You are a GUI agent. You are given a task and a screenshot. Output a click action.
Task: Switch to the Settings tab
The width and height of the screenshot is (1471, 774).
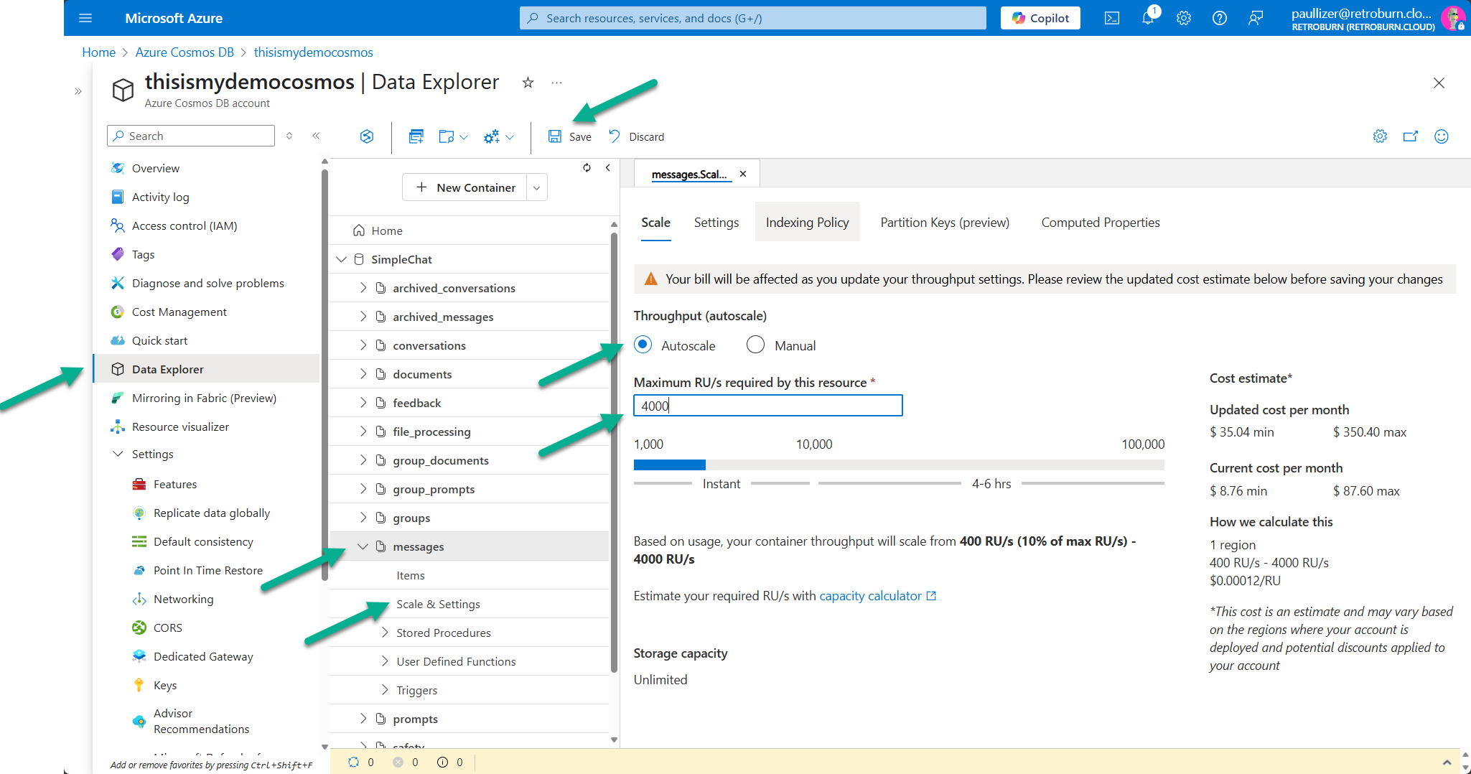tap(716, 223)
